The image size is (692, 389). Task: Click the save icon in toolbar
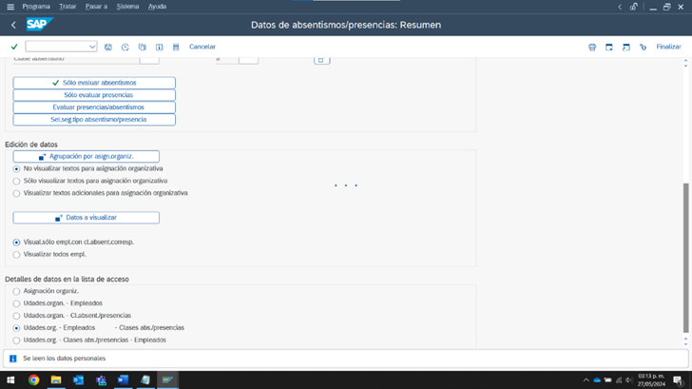coord(108,47)
